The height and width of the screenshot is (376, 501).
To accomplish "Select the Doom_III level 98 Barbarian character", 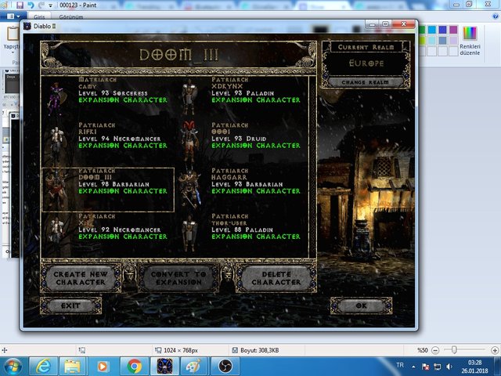I will [108, 190].
